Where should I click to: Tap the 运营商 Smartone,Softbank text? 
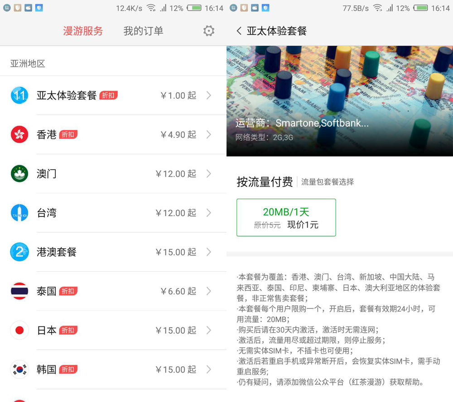pos(302,123)
